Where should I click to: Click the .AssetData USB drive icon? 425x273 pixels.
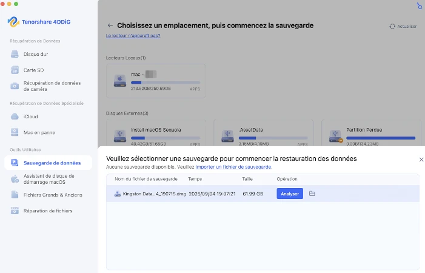[x=227, y=136]
